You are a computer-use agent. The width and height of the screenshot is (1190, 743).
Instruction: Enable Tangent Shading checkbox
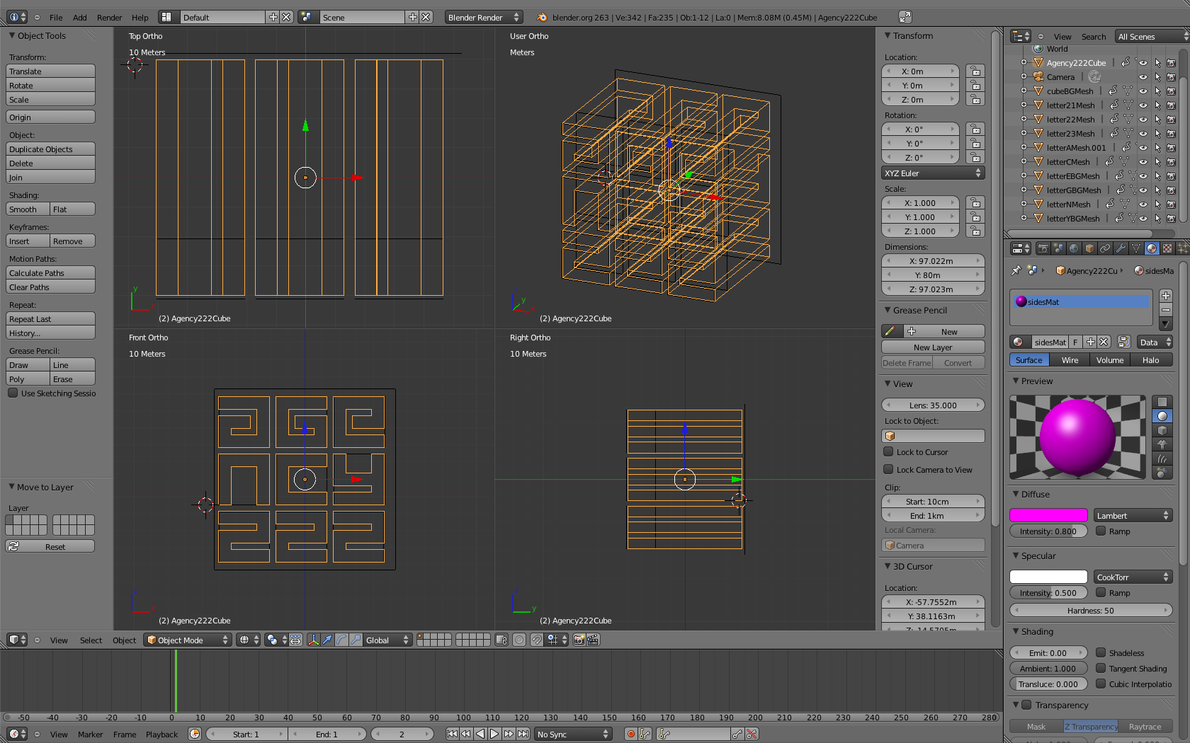point(1101,668)
